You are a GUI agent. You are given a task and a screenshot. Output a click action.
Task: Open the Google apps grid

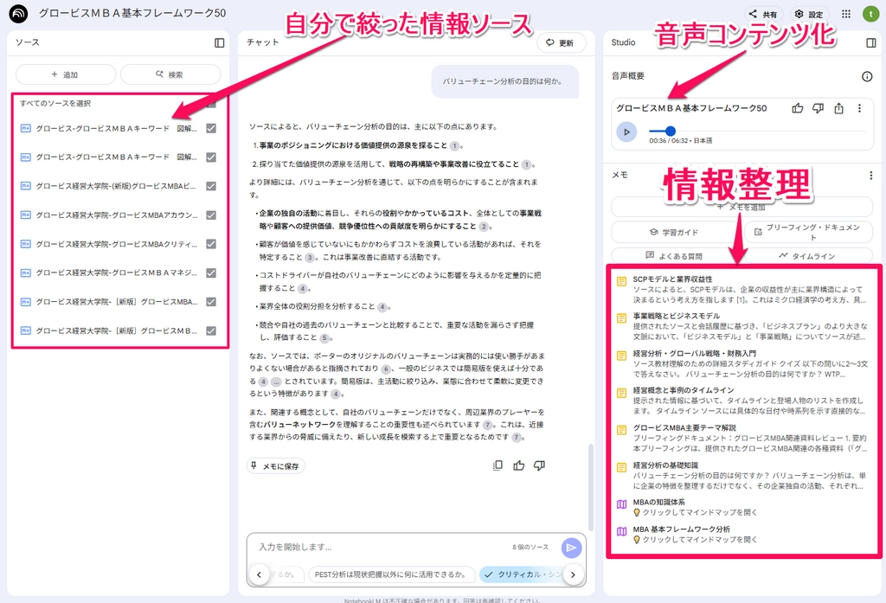pos(846,14)
